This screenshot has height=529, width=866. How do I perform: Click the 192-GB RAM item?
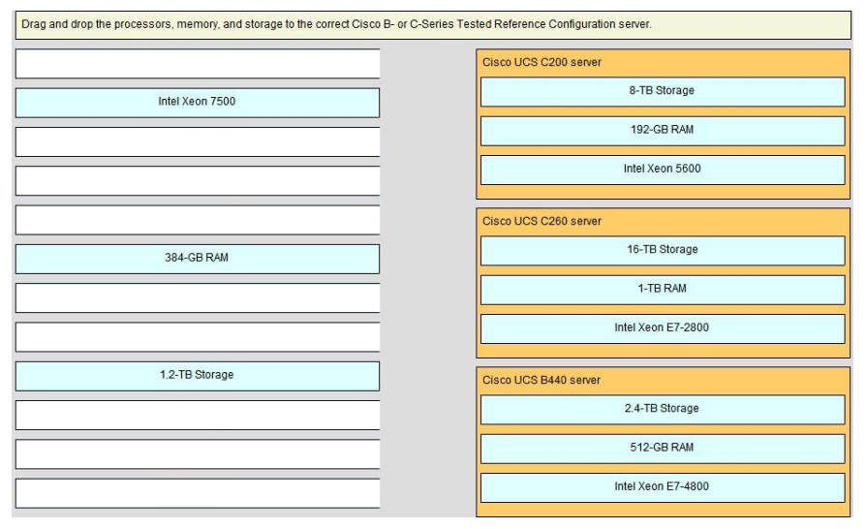pos(663,131)
